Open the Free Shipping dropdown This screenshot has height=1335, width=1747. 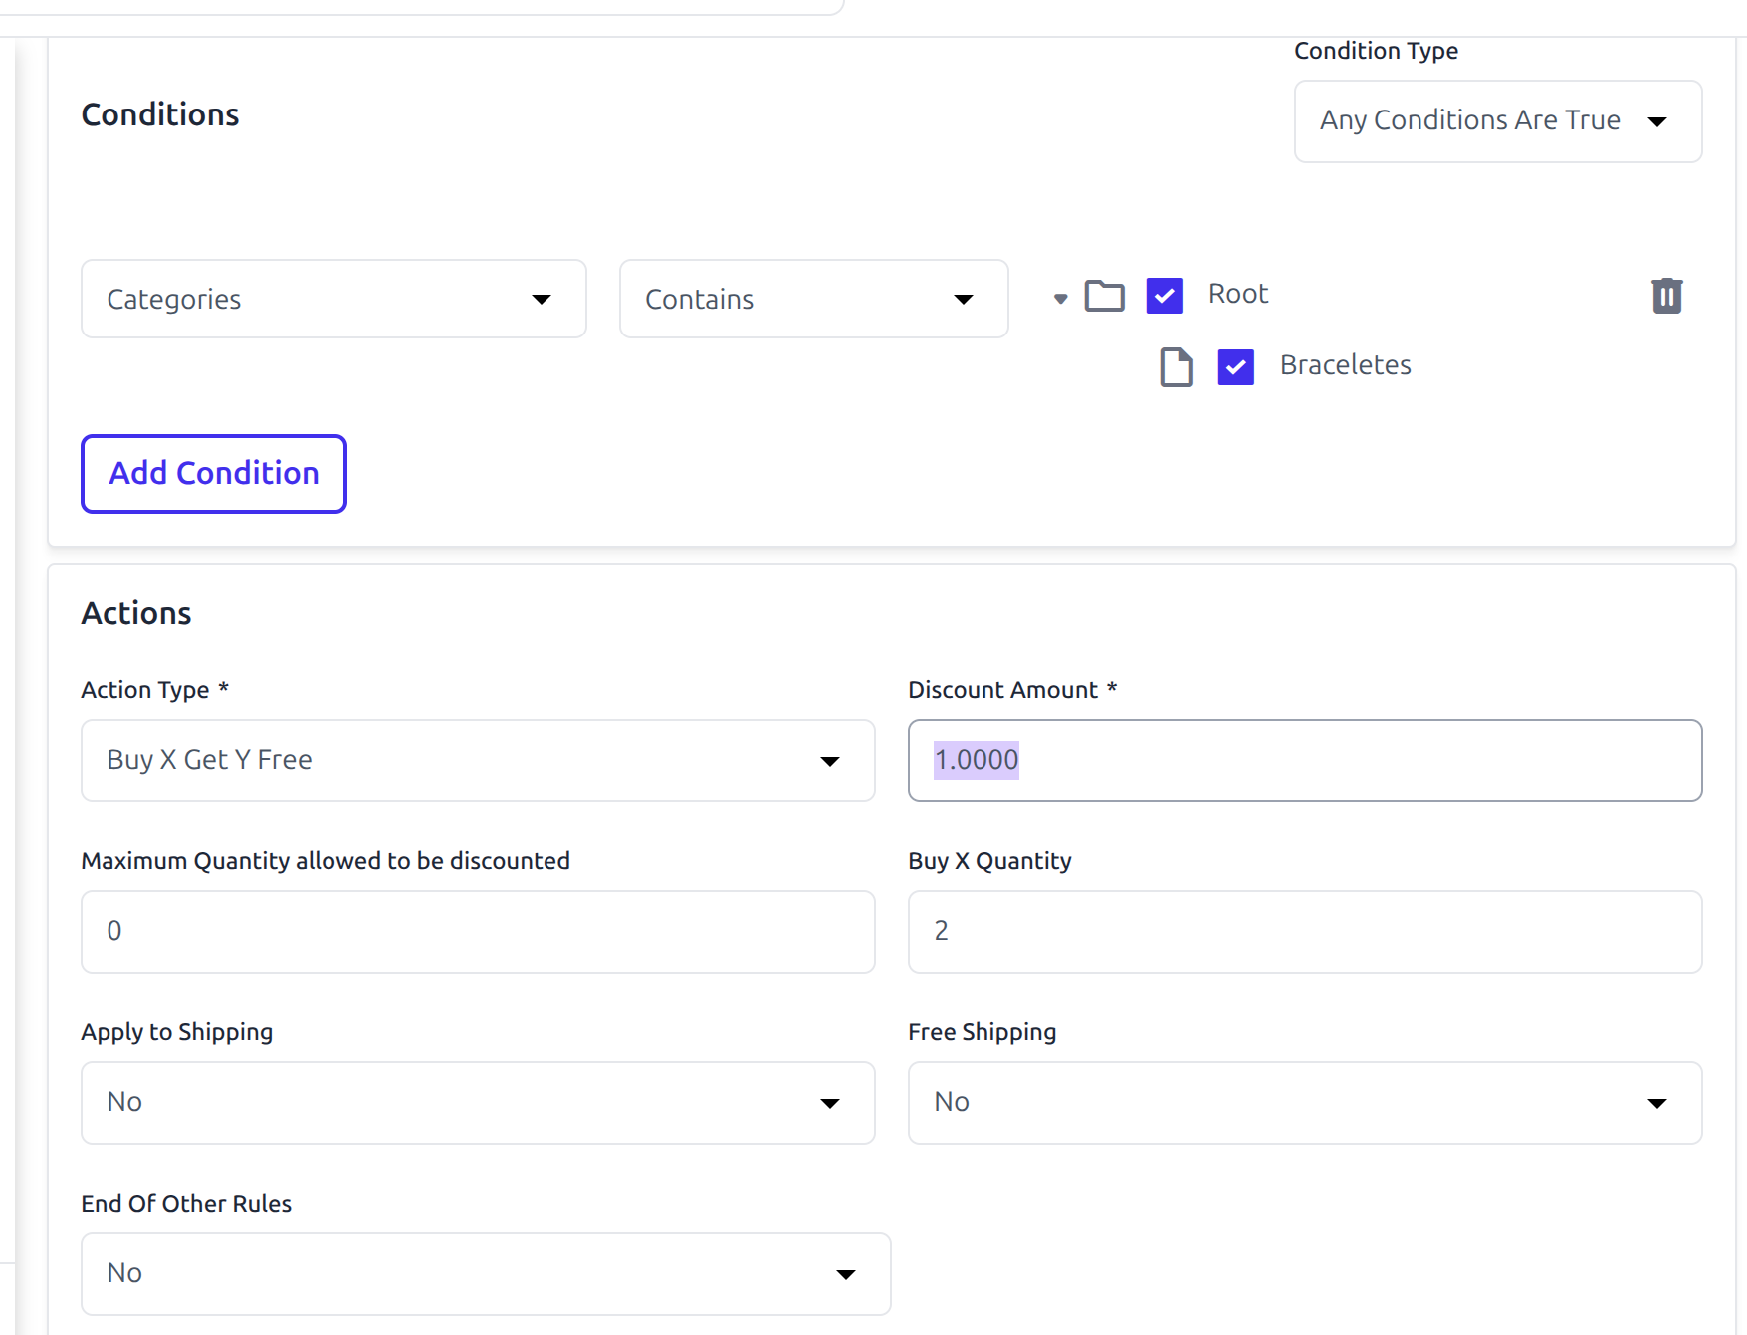coord(1304,1103)
